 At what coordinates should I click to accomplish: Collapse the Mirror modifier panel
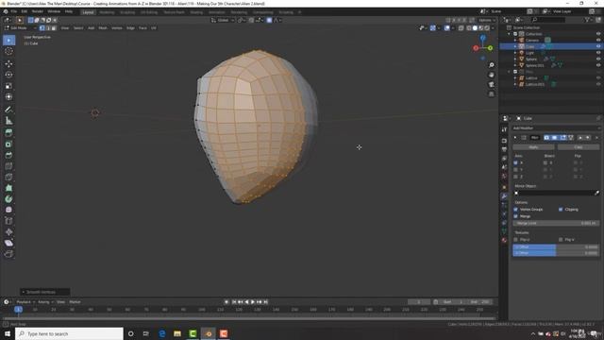515,138
